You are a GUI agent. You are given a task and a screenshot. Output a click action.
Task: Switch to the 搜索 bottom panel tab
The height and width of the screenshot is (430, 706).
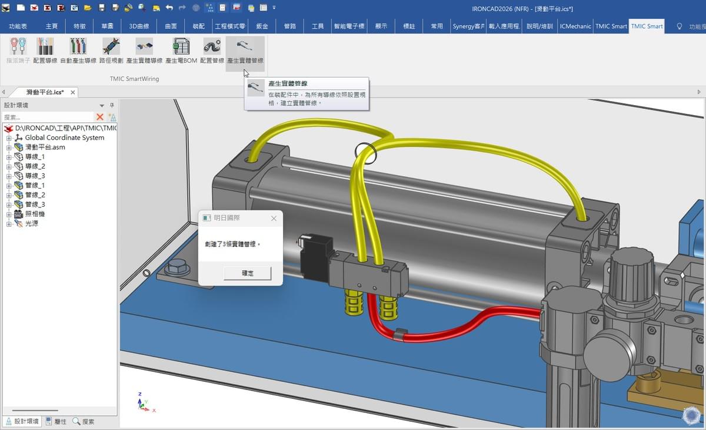pos(84,421)
